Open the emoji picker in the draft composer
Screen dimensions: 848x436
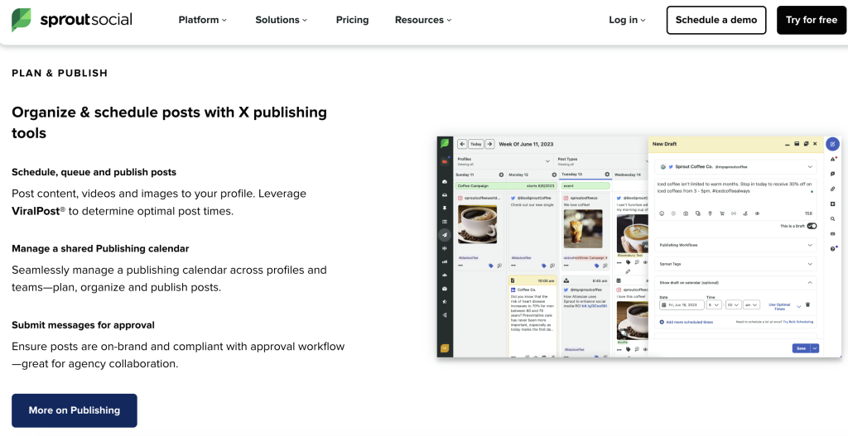point(662,213)
